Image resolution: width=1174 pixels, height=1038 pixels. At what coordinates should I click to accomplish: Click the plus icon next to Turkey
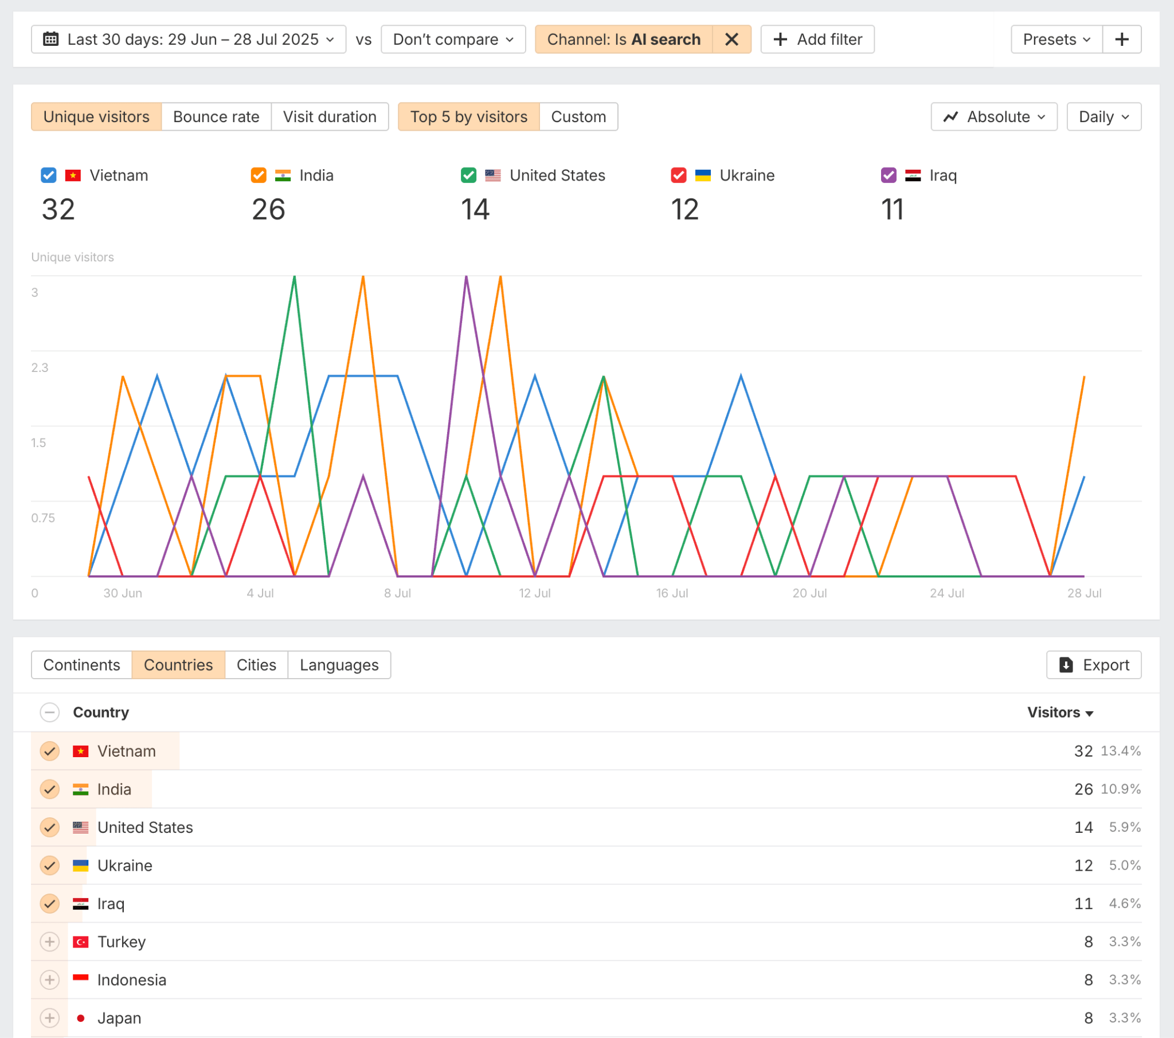point(50,942)
